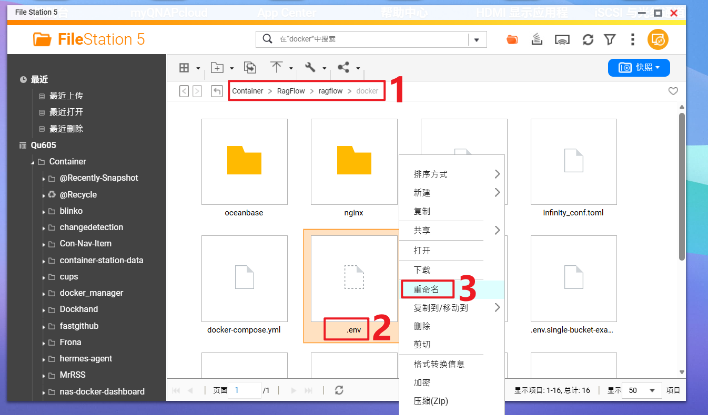Toggle the favorite heart icon
The image size is (708, 415).
(x=673, y=91)
